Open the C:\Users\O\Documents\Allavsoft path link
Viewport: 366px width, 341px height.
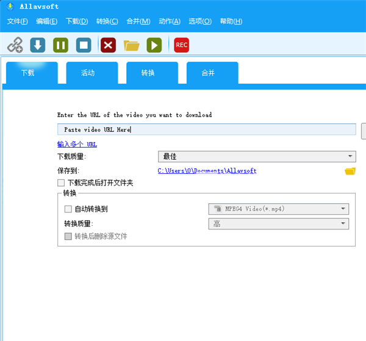click(x=207, y=171)
